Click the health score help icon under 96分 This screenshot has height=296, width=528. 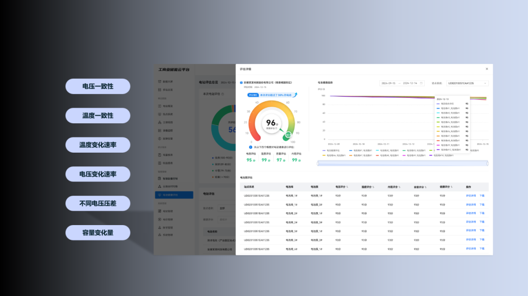click(276, 129)
